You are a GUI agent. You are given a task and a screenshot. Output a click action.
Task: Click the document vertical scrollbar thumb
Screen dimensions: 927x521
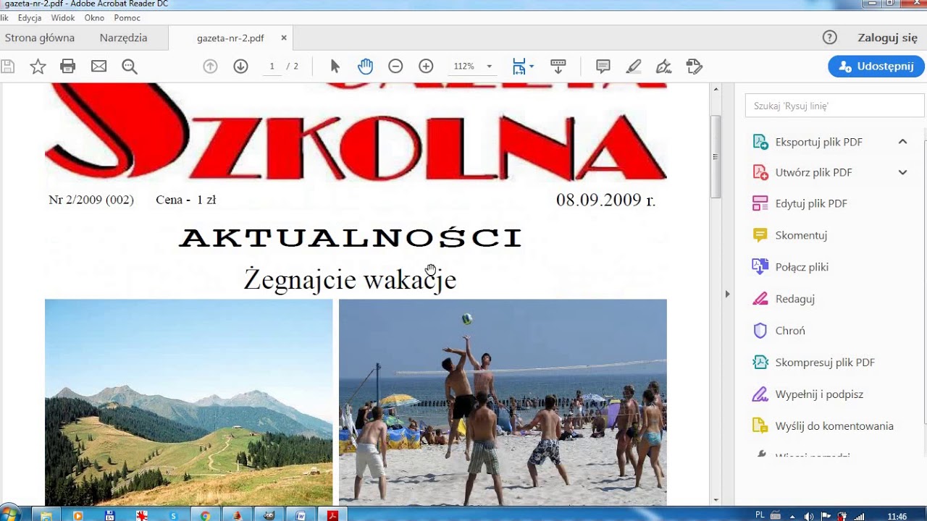(x=716, y=156)
